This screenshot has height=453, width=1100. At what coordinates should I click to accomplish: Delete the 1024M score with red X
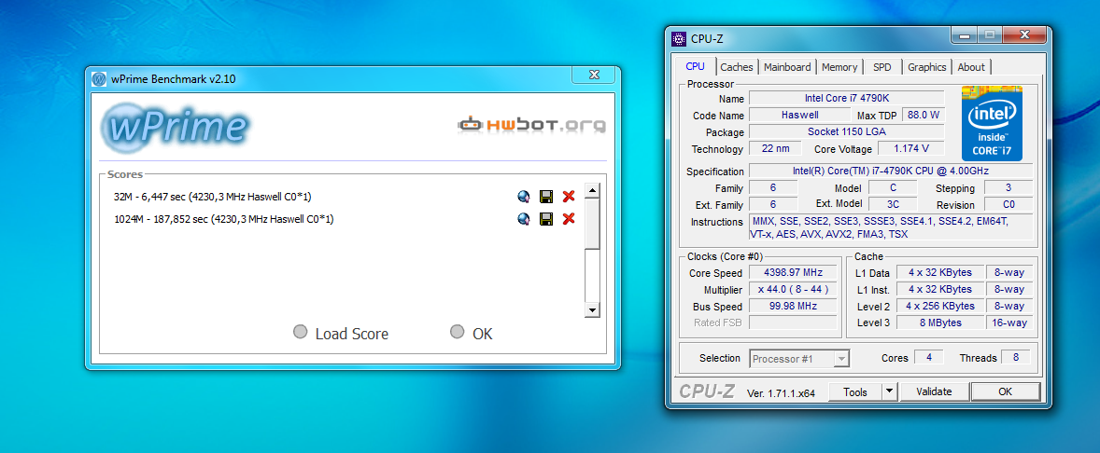tap(569, 219)
